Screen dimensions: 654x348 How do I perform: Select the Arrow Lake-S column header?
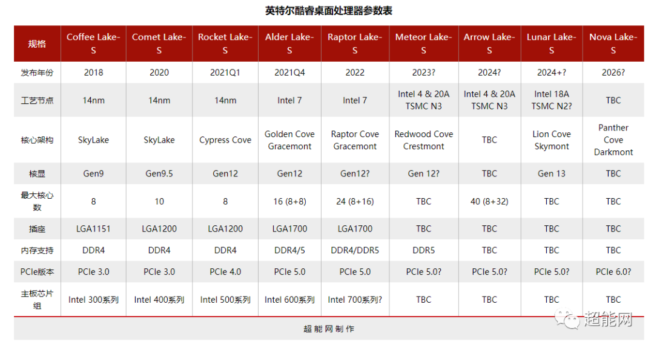click(x=489, y=43)
